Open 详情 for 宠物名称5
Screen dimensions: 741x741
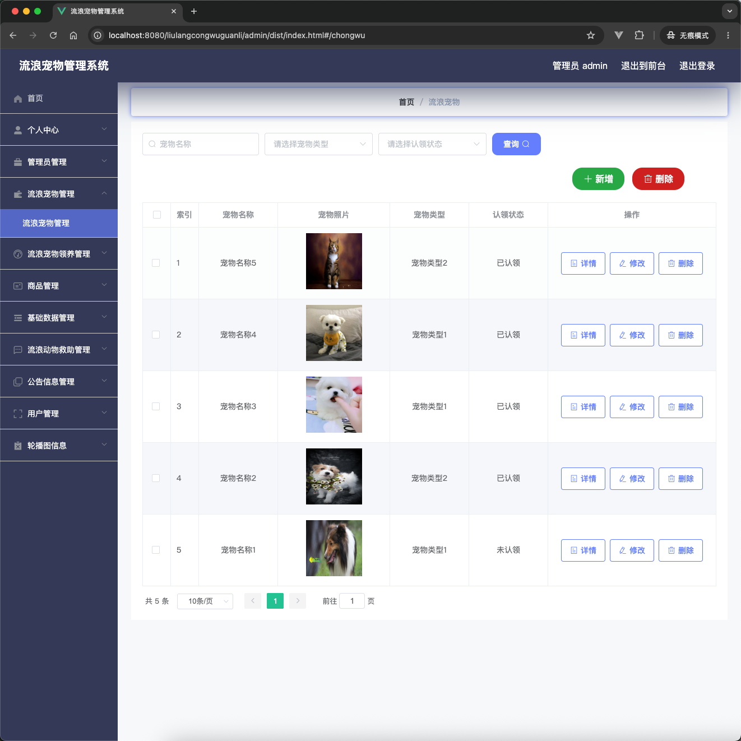pos(583,263)
